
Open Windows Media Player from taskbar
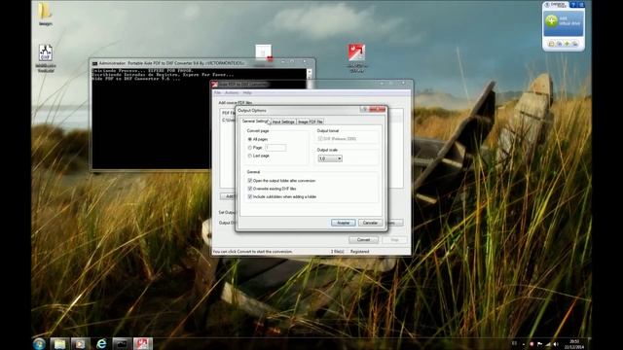80,343
